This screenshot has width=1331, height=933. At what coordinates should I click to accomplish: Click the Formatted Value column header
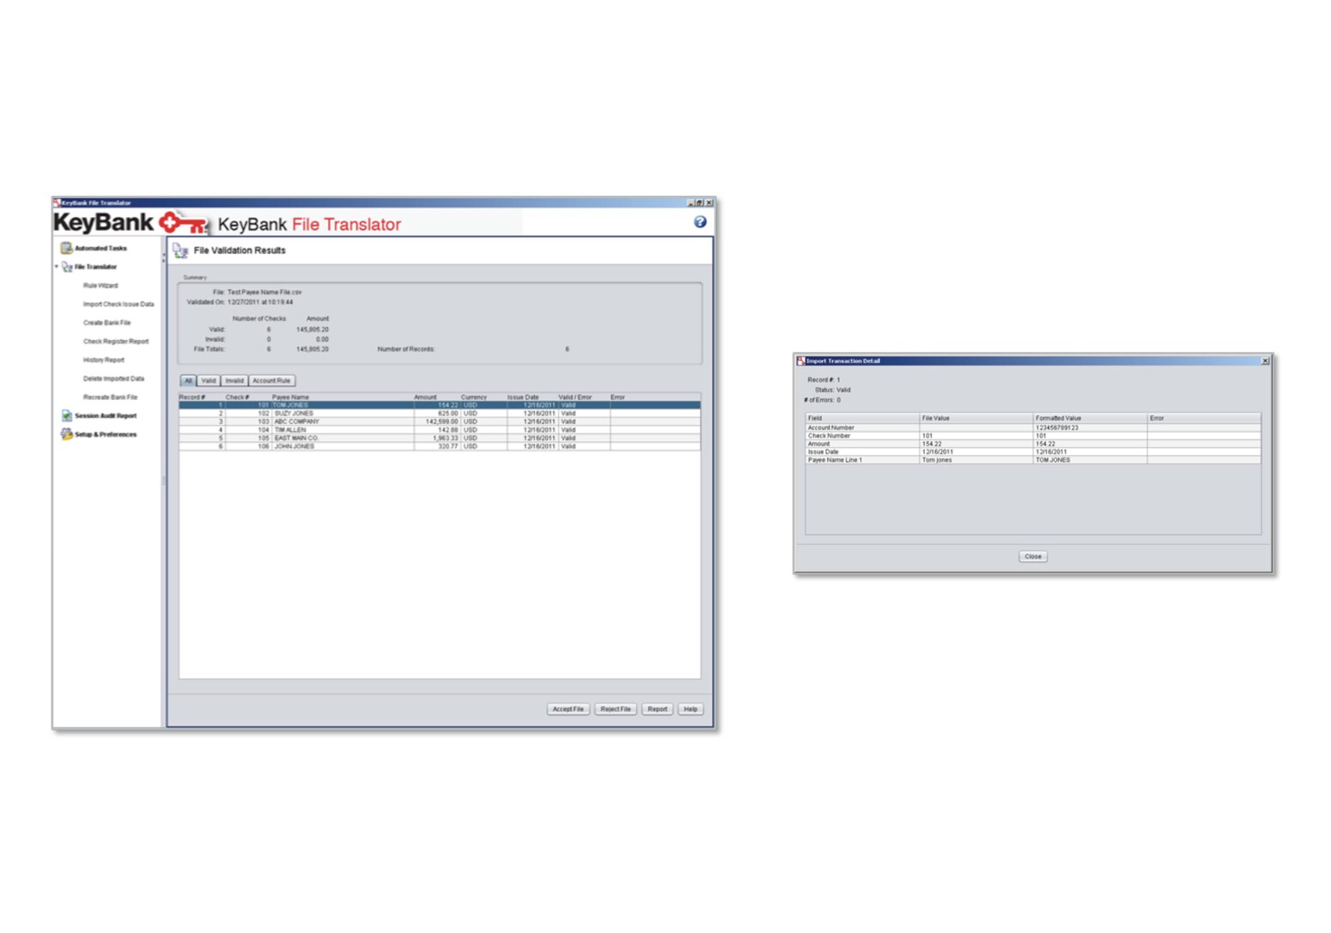[x=1090, y=418]
